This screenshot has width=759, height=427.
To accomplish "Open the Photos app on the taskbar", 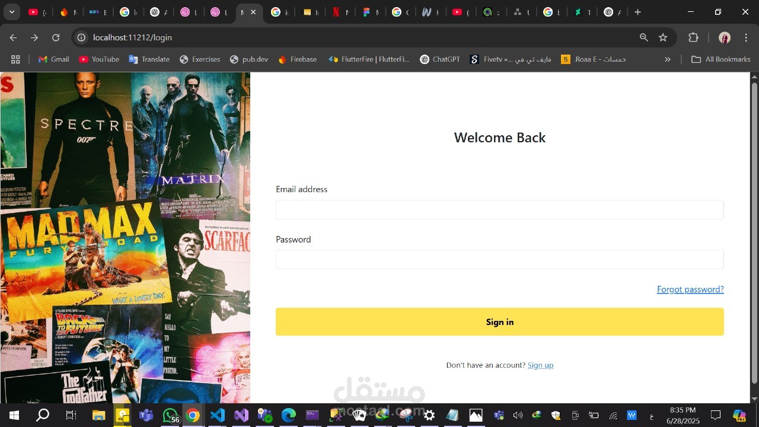I will click(x=476, y=415).
